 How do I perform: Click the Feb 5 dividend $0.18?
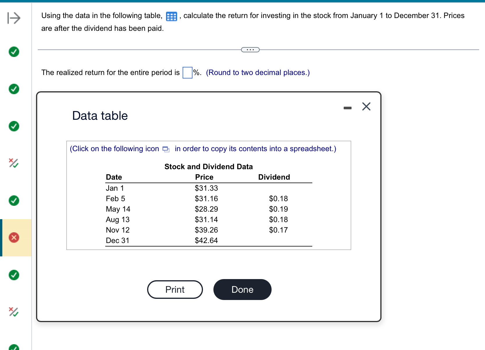(x=279, y=199)
